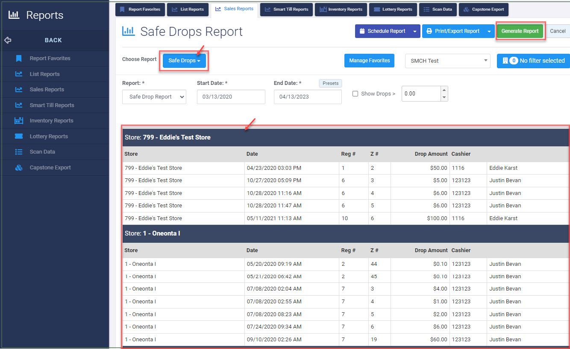Click the back arrow icon in sidebar
Screen dimensions: 570x349
[x=8, y=40]
